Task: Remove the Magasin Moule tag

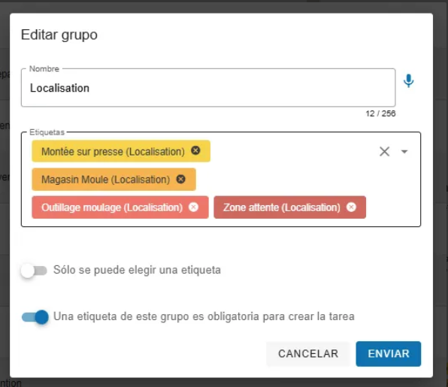Action: click(x=180, y=179)
